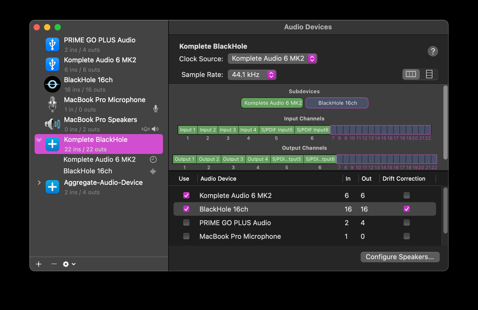Screen dimensions: 478x310
Task: Open the Clock Source dropdown
Action: tap(272, 59)
